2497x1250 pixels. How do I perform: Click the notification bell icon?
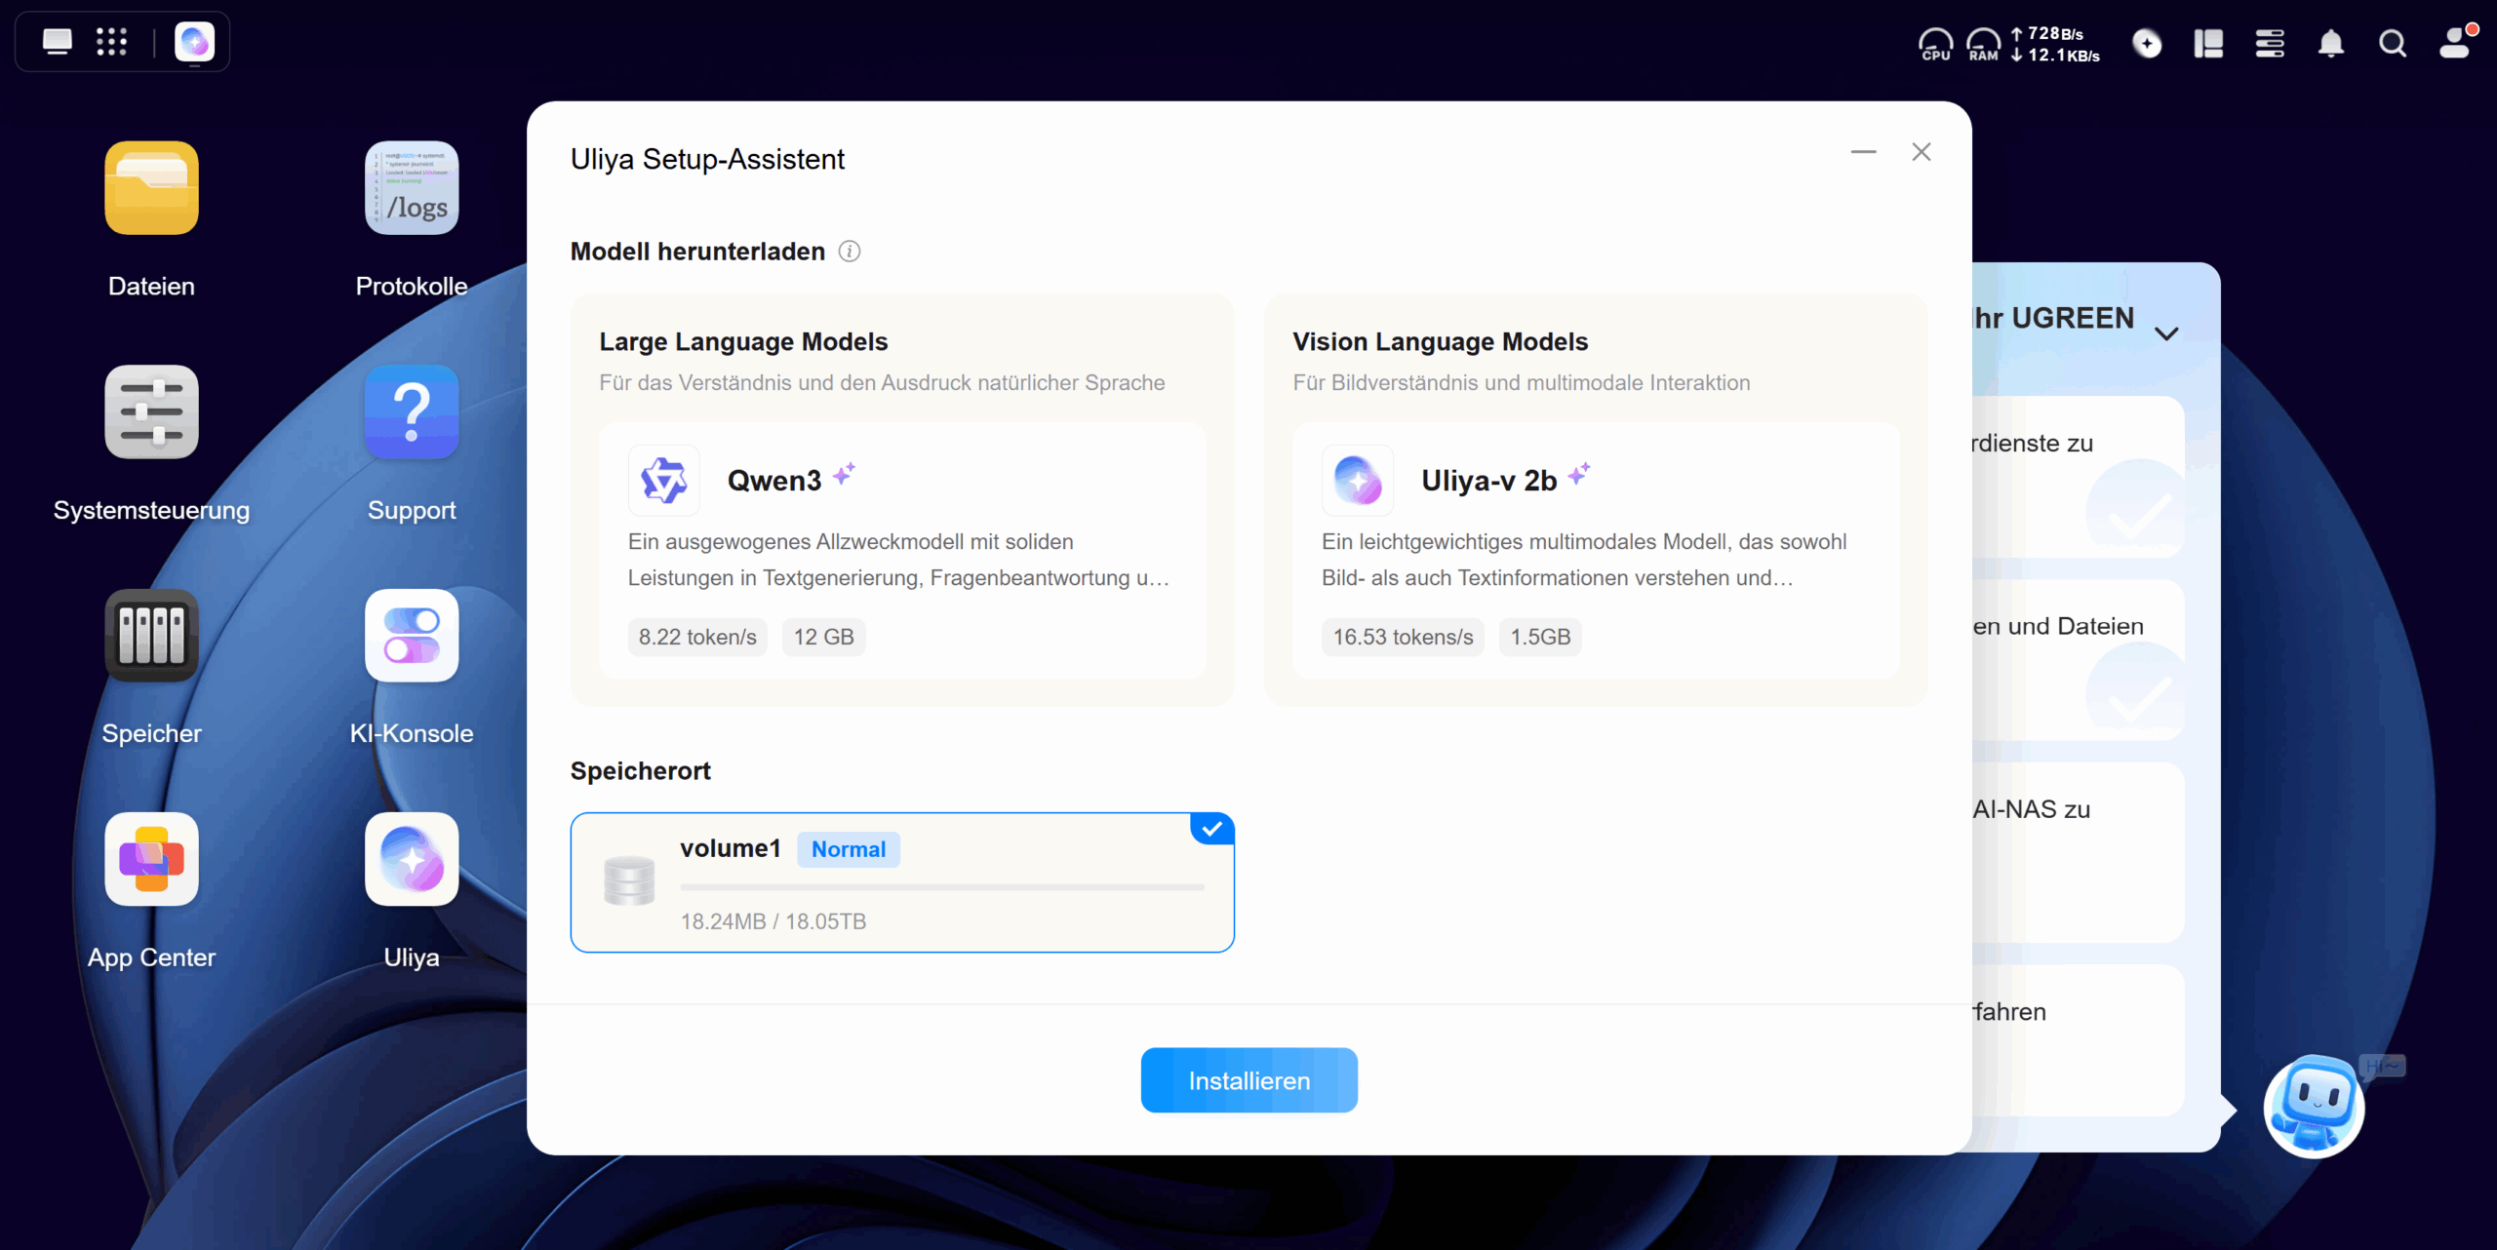pyautogui.click(x=2331, y=43)
